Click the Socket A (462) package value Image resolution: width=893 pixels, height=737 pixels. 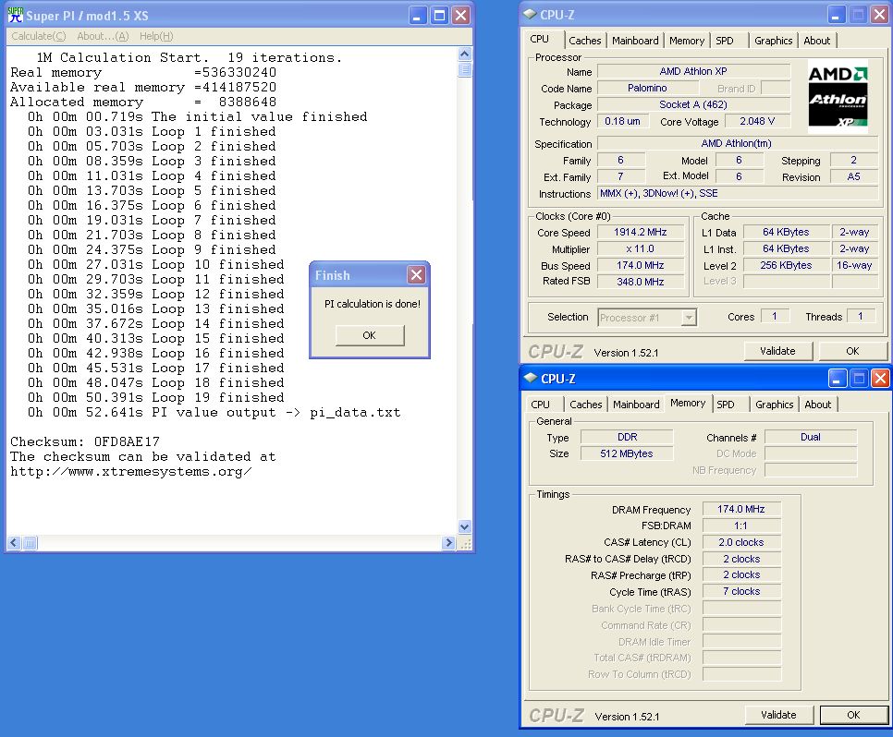pyautogui.click(x=693, y=104)
